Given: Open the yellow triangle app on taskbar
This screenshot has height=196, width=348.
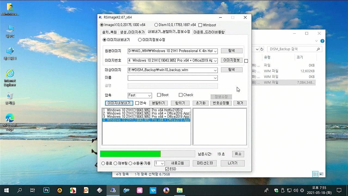Looking at the screenshot, I should (x=60, y=191).
